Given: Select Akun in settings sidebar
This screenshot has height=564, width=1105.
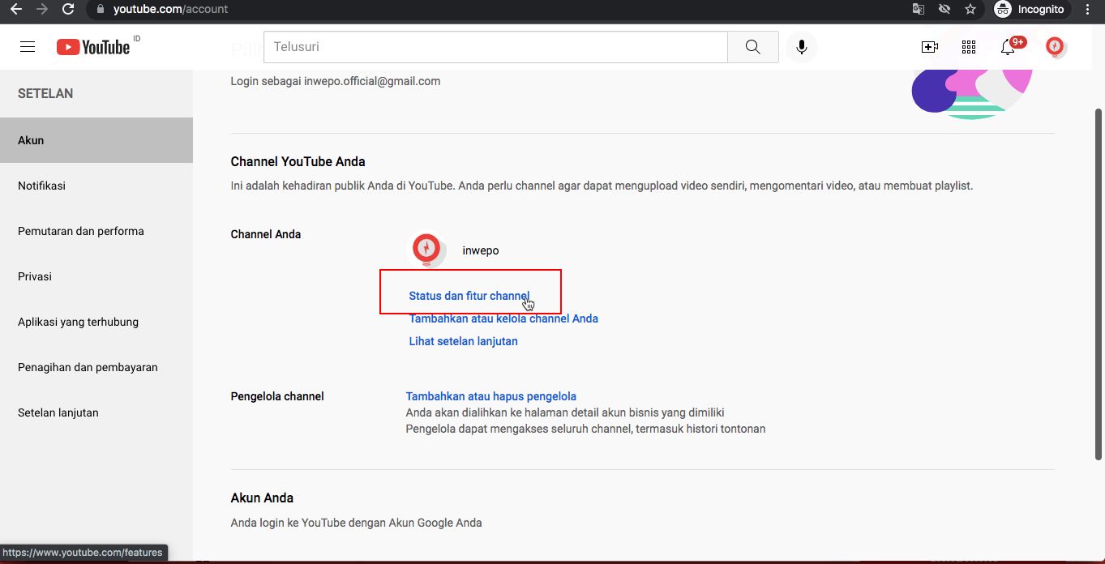Looking at the screenshot, I should pos(96,140).
